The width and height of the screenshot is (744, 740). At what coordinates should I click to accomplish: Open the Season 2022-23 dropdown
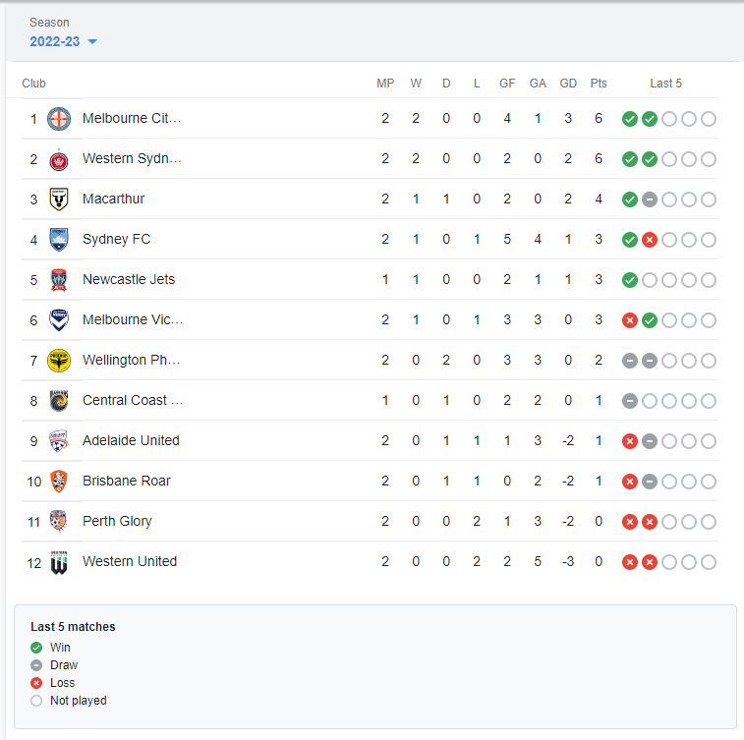pos(63,41)
